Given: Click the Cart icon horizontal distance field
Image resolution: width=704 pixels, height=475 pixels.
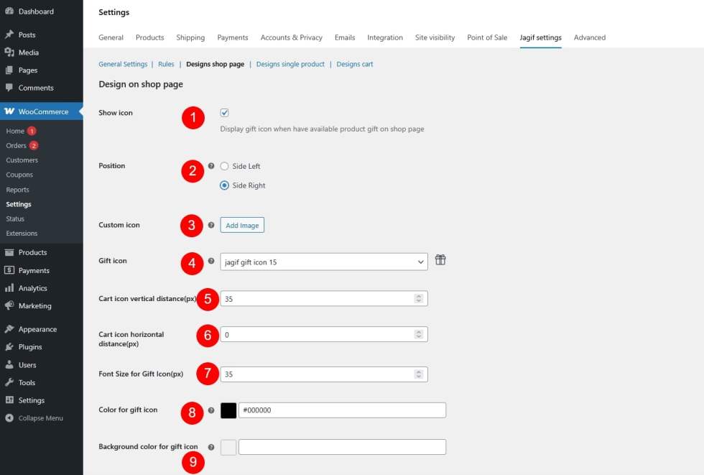Looking at the screenshot, I should click(316, 335).
